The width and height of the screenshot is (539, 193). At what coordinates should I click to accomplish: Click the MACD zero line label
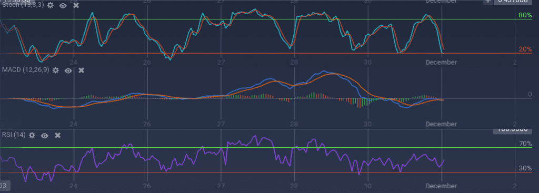pyautogui.click(x=530, y=95)
